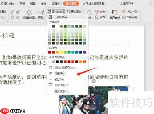Viewport: 154px width, 114px height.
Task: Select the 取色器(E) eyedropper entry
Action: click(x=67, y=73)
